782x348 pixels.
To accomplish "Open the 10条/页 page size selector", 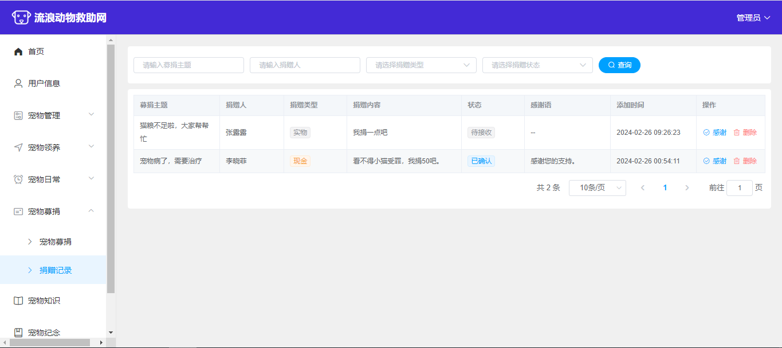I will coord(597,188).
